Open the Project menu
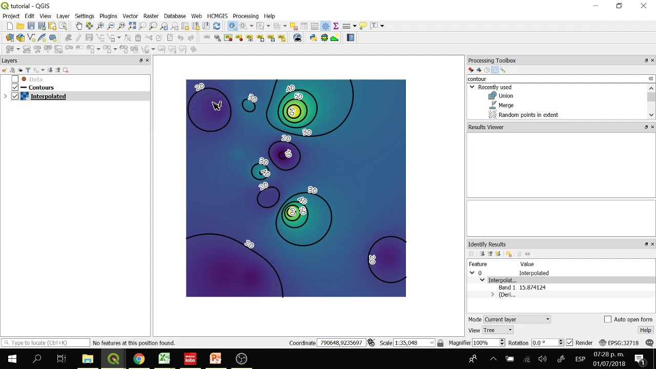 tap(11, 16)
